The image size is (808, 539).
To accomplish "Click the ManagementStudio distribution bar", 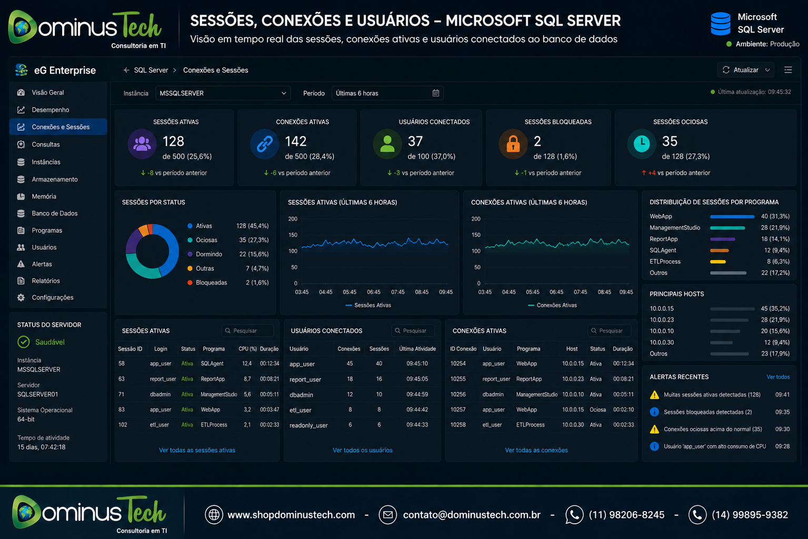I will (x=727, y=228).
